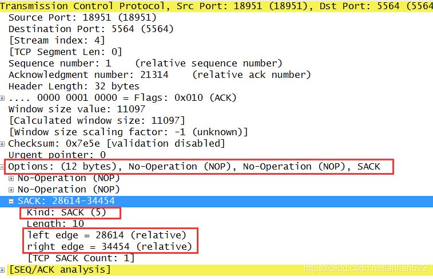Viewport: 433px width, 279px height.
Task: Select the [SEQ/ACK analysis] row text
Action: click(59, 270)
